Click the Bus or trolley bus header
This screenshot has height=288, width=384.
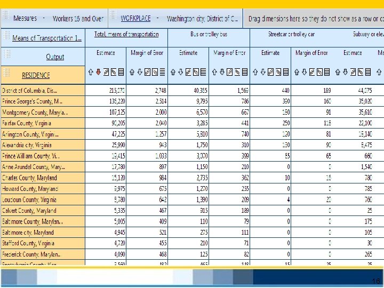[x=209, y=34]
